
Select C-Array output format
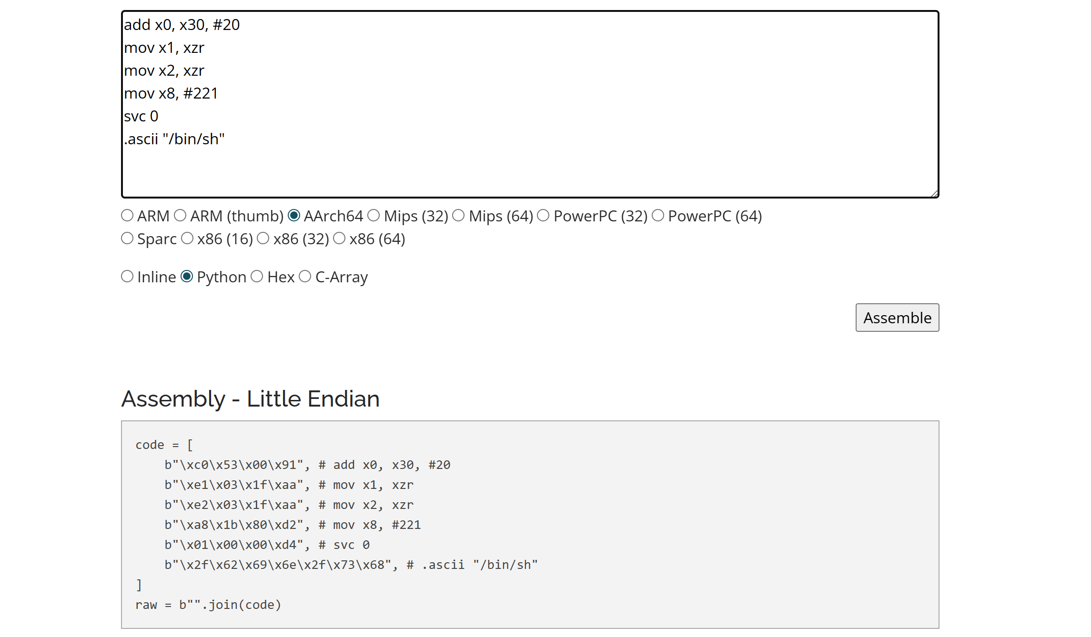pos(305,277)
